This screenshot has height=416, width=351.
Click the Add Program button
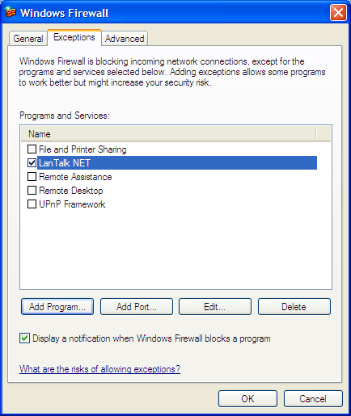pyautogui.click(x=57, y=307)
